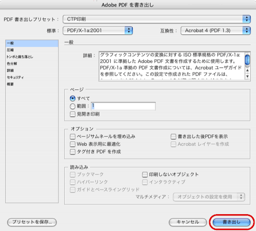Enable 書き出した後PDFを表示 checkbox
256x231 pixels.
[173, 136]
